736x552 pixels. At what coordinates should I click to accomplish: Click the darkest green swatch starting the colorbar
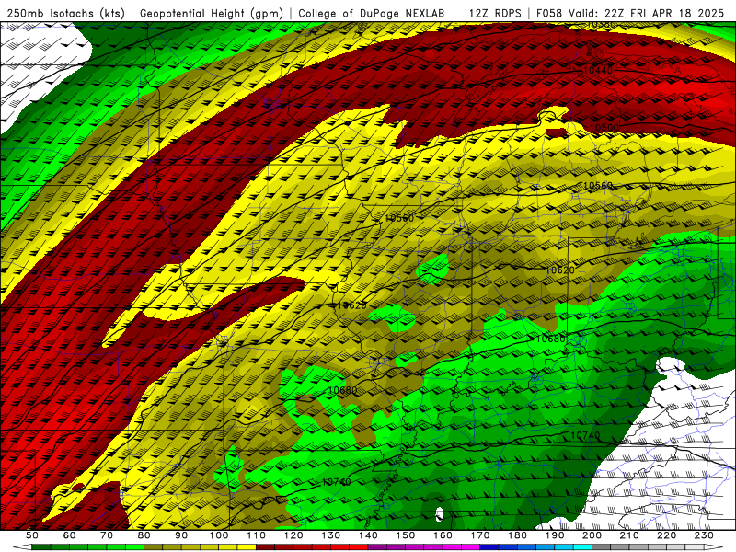click(41, 546)
